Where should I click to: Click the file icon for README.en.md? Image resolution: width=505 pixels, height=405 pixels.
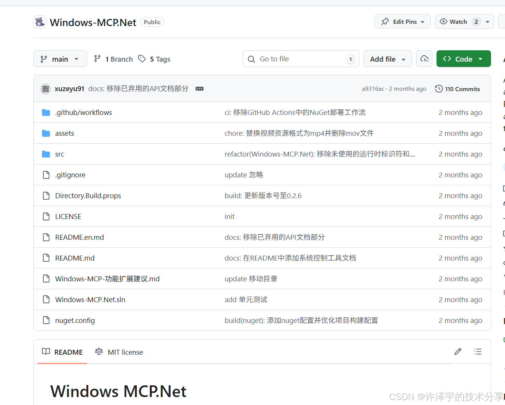coord(46,237)
